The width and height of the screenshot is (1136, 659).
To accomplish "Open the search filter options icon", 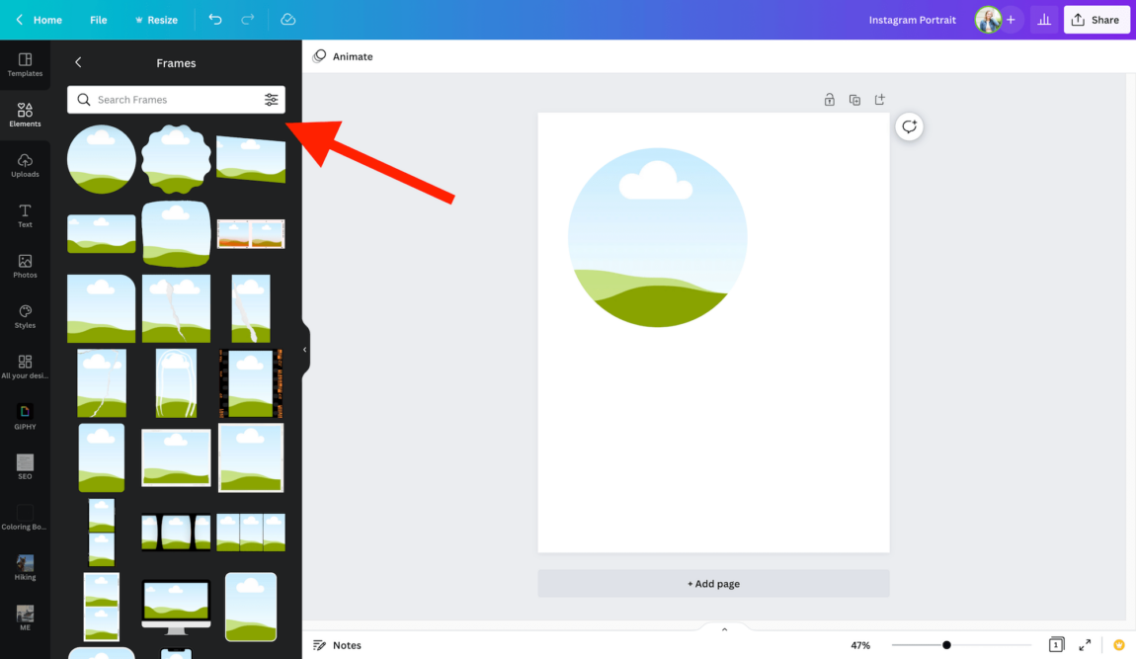I will pos(271,100).
